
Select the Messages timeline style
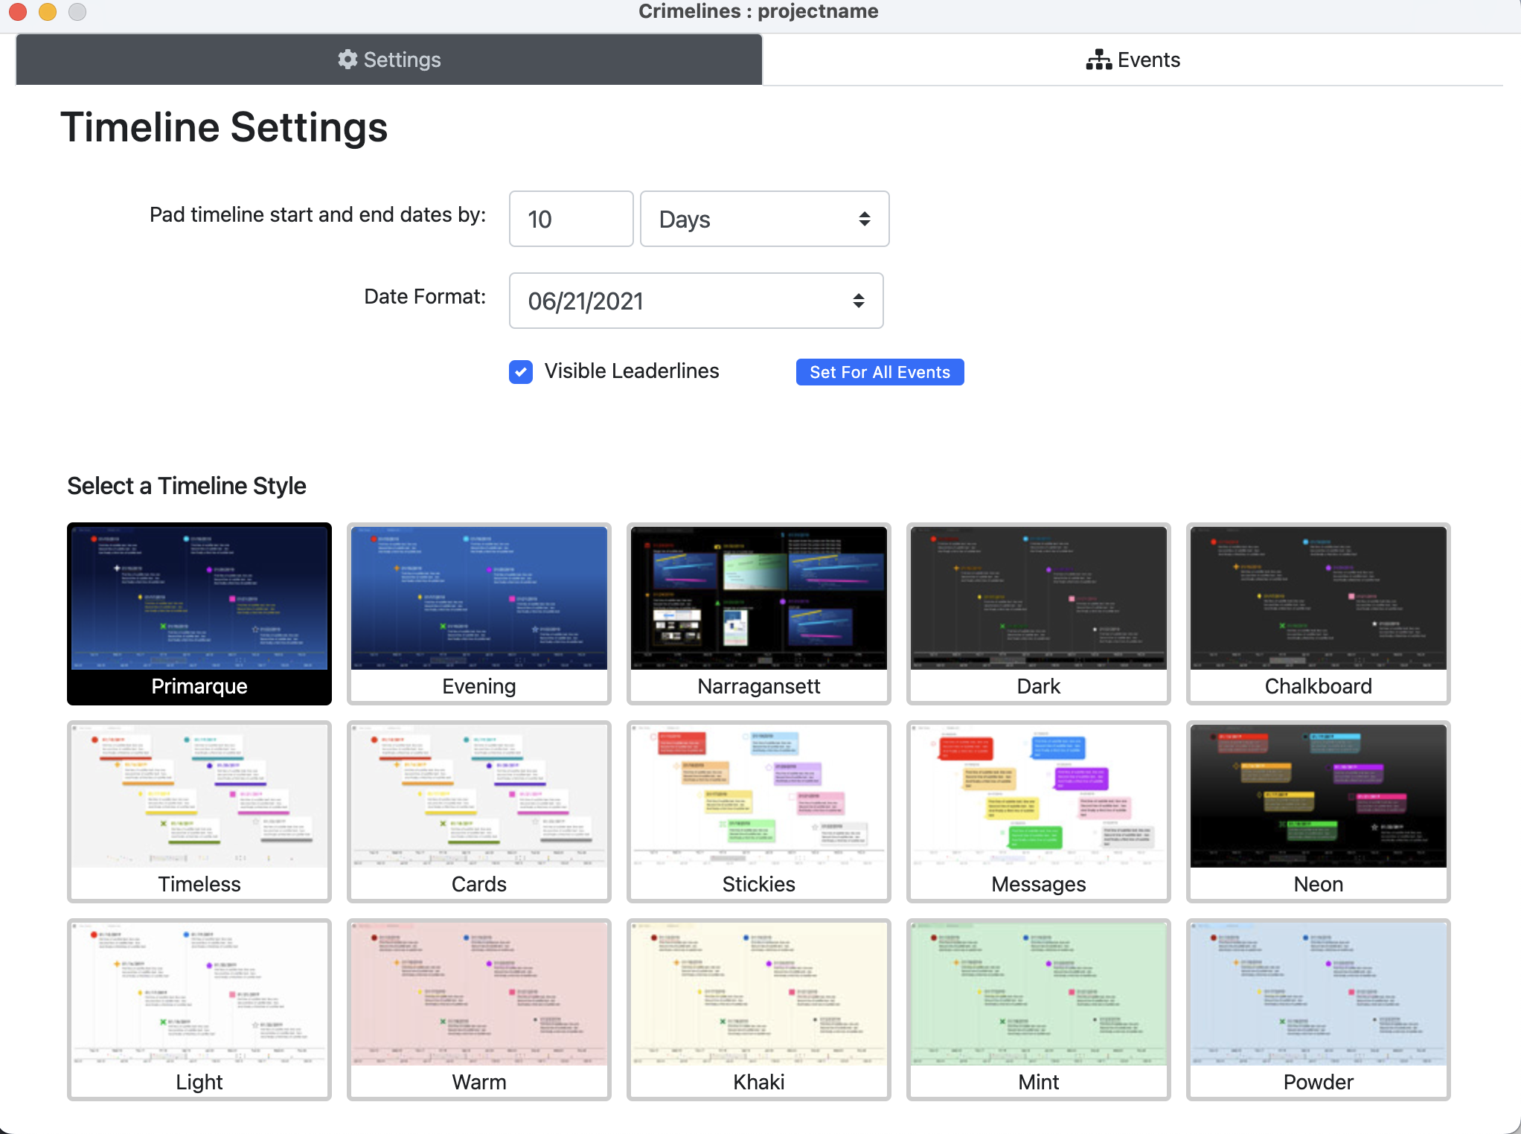tap(1039, 811)
